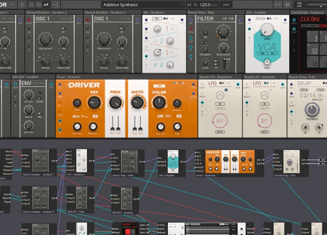The width and height of the screenshot is (327, 235).
Task: Click Oscillator 3 FREQUENCY knob
Action: (104, 39)
